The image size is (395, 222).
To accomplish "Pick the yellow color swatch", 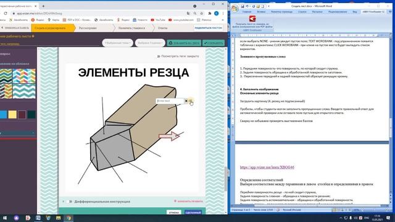I will (x=12, y=115).
